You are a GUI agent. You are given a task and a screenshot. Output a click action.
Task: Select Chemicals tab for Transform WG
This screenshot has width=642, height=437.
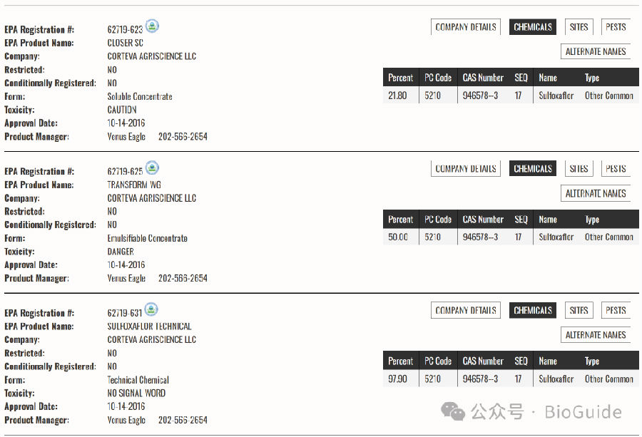tap(533, 168)
